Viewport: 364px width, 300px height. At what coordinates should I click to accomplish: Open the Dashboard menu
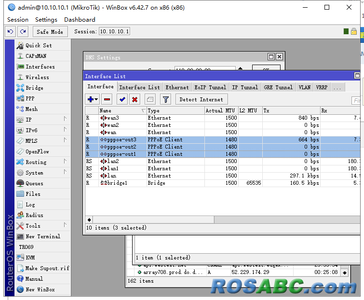(x=80, y=19)
